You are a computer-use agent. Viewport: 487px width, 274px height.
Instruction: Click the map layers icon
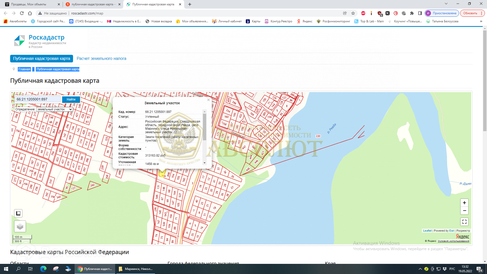pos(20,226)
